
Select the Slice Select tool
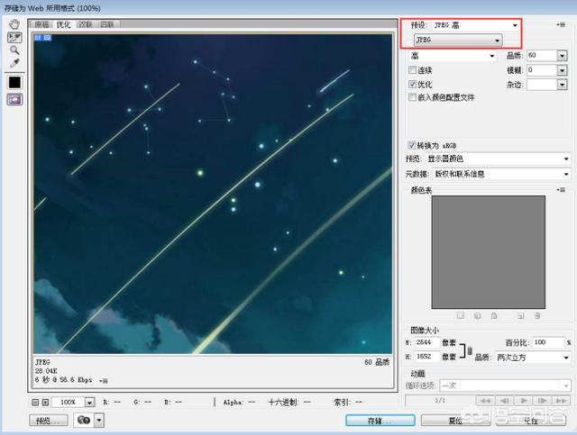tap(14, 38)
